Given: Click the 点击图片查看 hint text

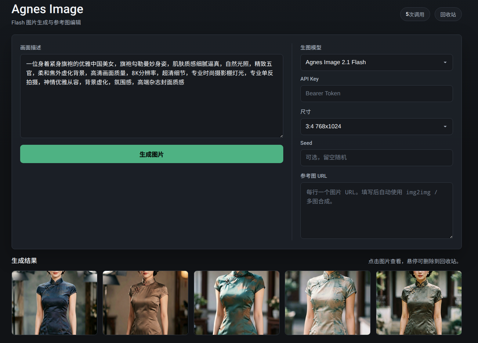Looking at the screenshot, I should 414,261.
